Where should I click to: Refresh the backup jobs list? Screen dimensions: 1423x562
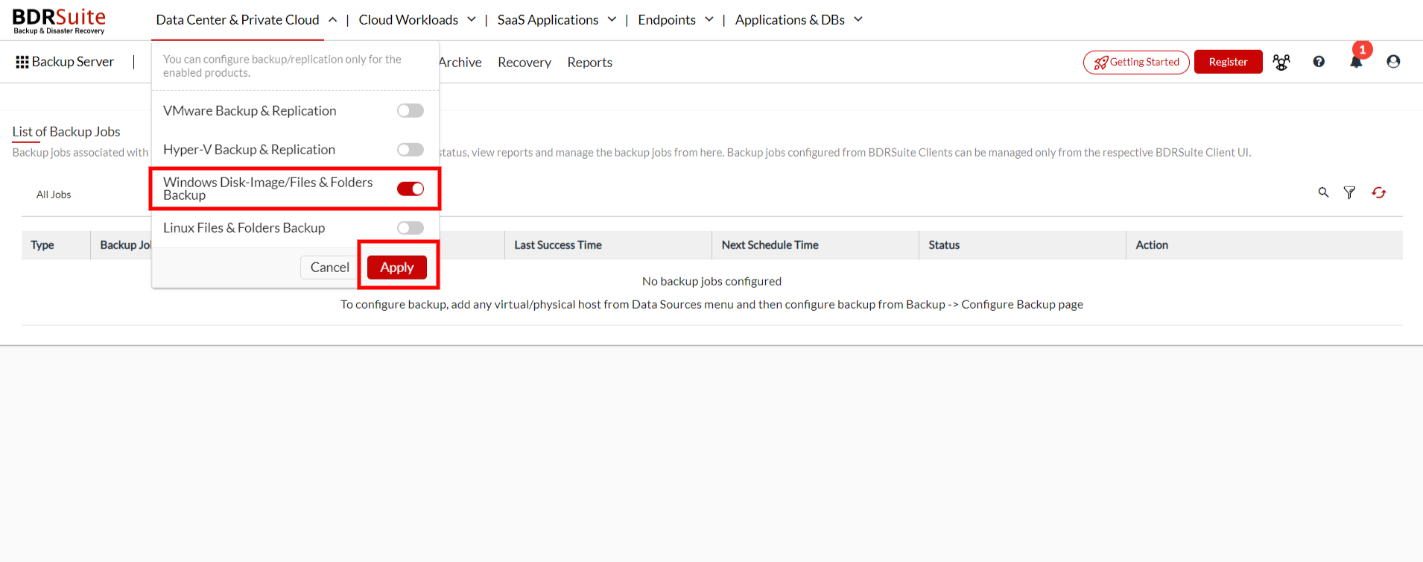(x=1379, y=192)
